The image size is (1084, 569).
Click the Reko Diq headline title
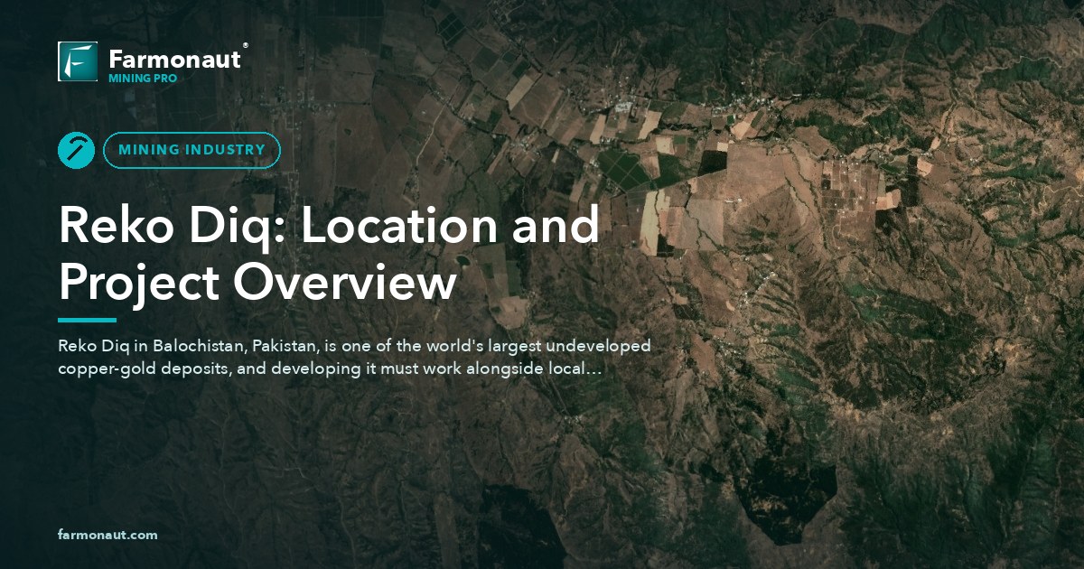click(329, 253)
